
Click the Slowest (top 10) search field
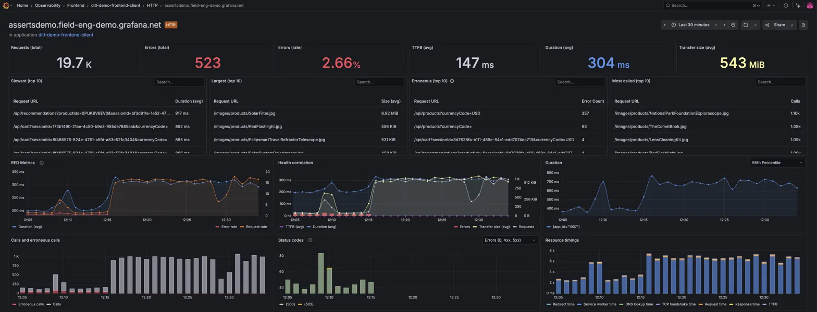click(179, 82)
